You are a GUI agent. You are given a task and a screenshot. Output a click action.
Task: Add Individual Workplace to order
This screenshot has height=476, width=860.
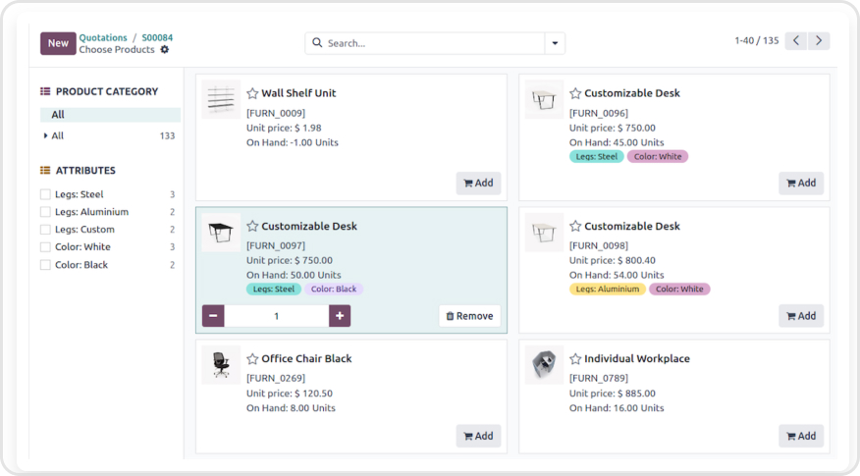pyautogui.click(x=801, y=436)
